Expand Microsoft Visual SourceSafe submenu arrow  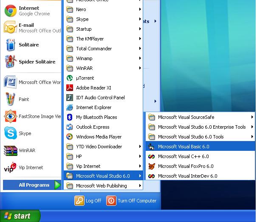tap(252, 117)
